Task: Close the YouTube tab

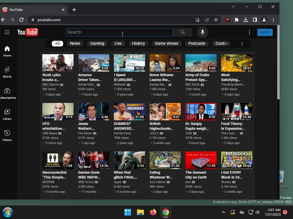Action: pyautogui.click(x=63, y=10)
